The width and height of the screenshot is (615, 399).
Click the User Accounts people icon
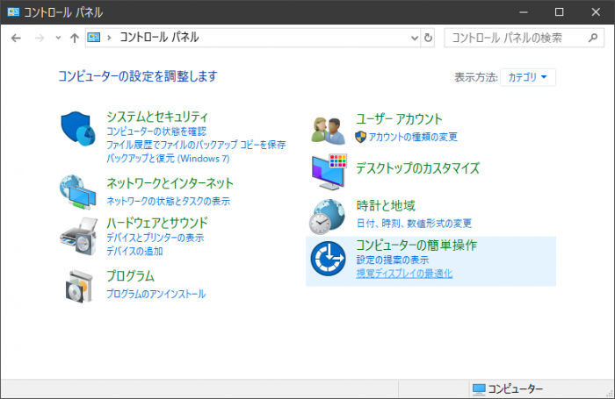click(329, 131)
